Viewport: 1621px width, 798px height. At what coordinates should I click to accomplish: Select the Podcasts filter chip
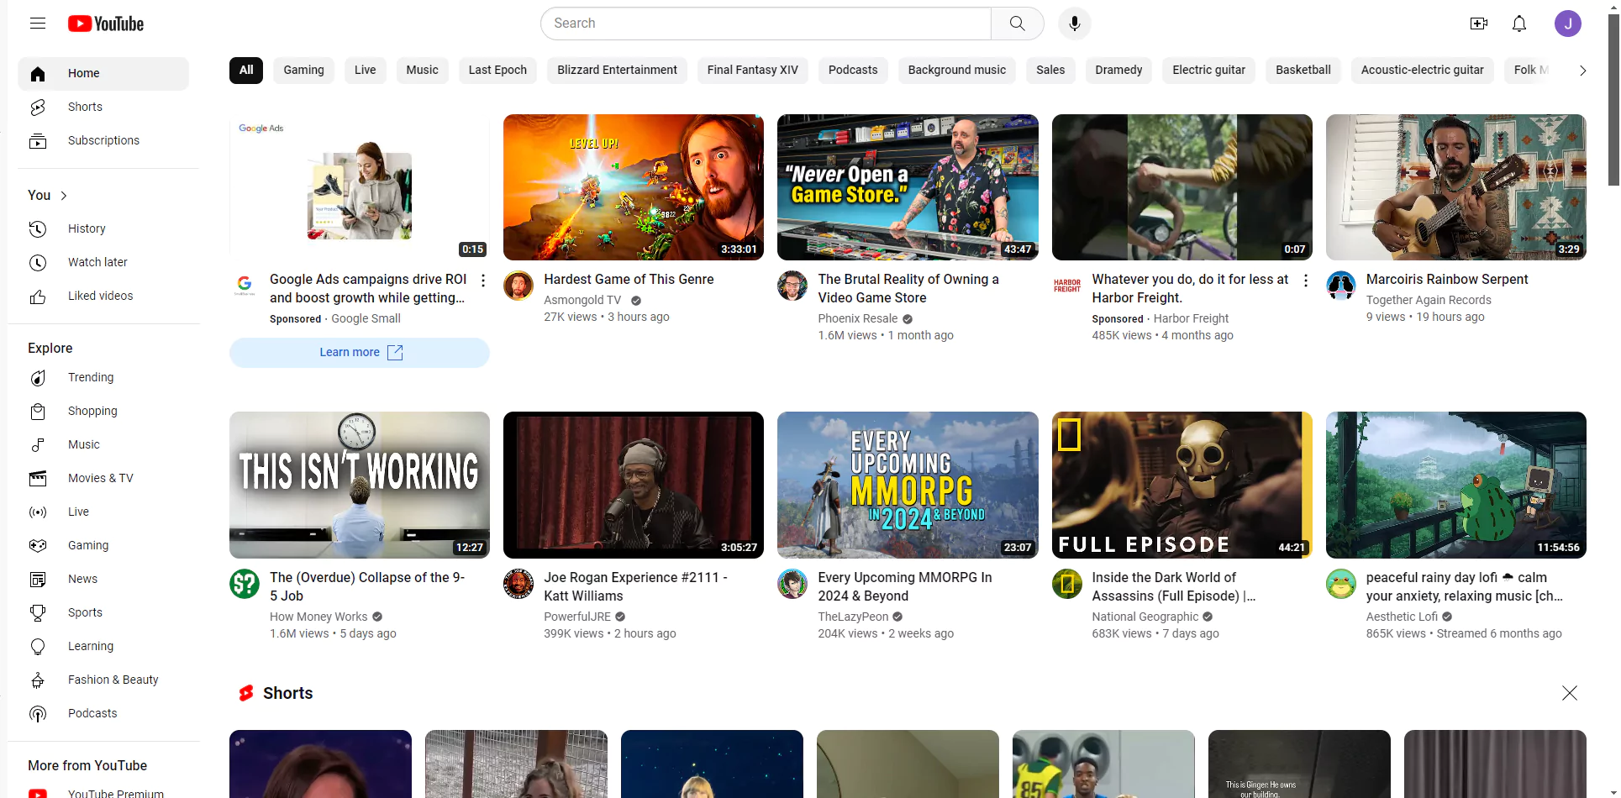click(x=852, y=71)
